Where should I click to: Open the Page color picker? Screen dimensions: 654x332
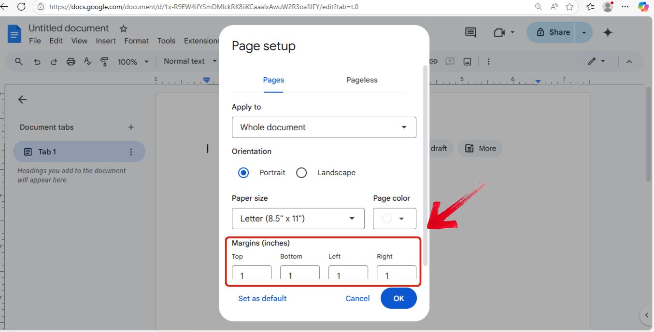(394, 219)
